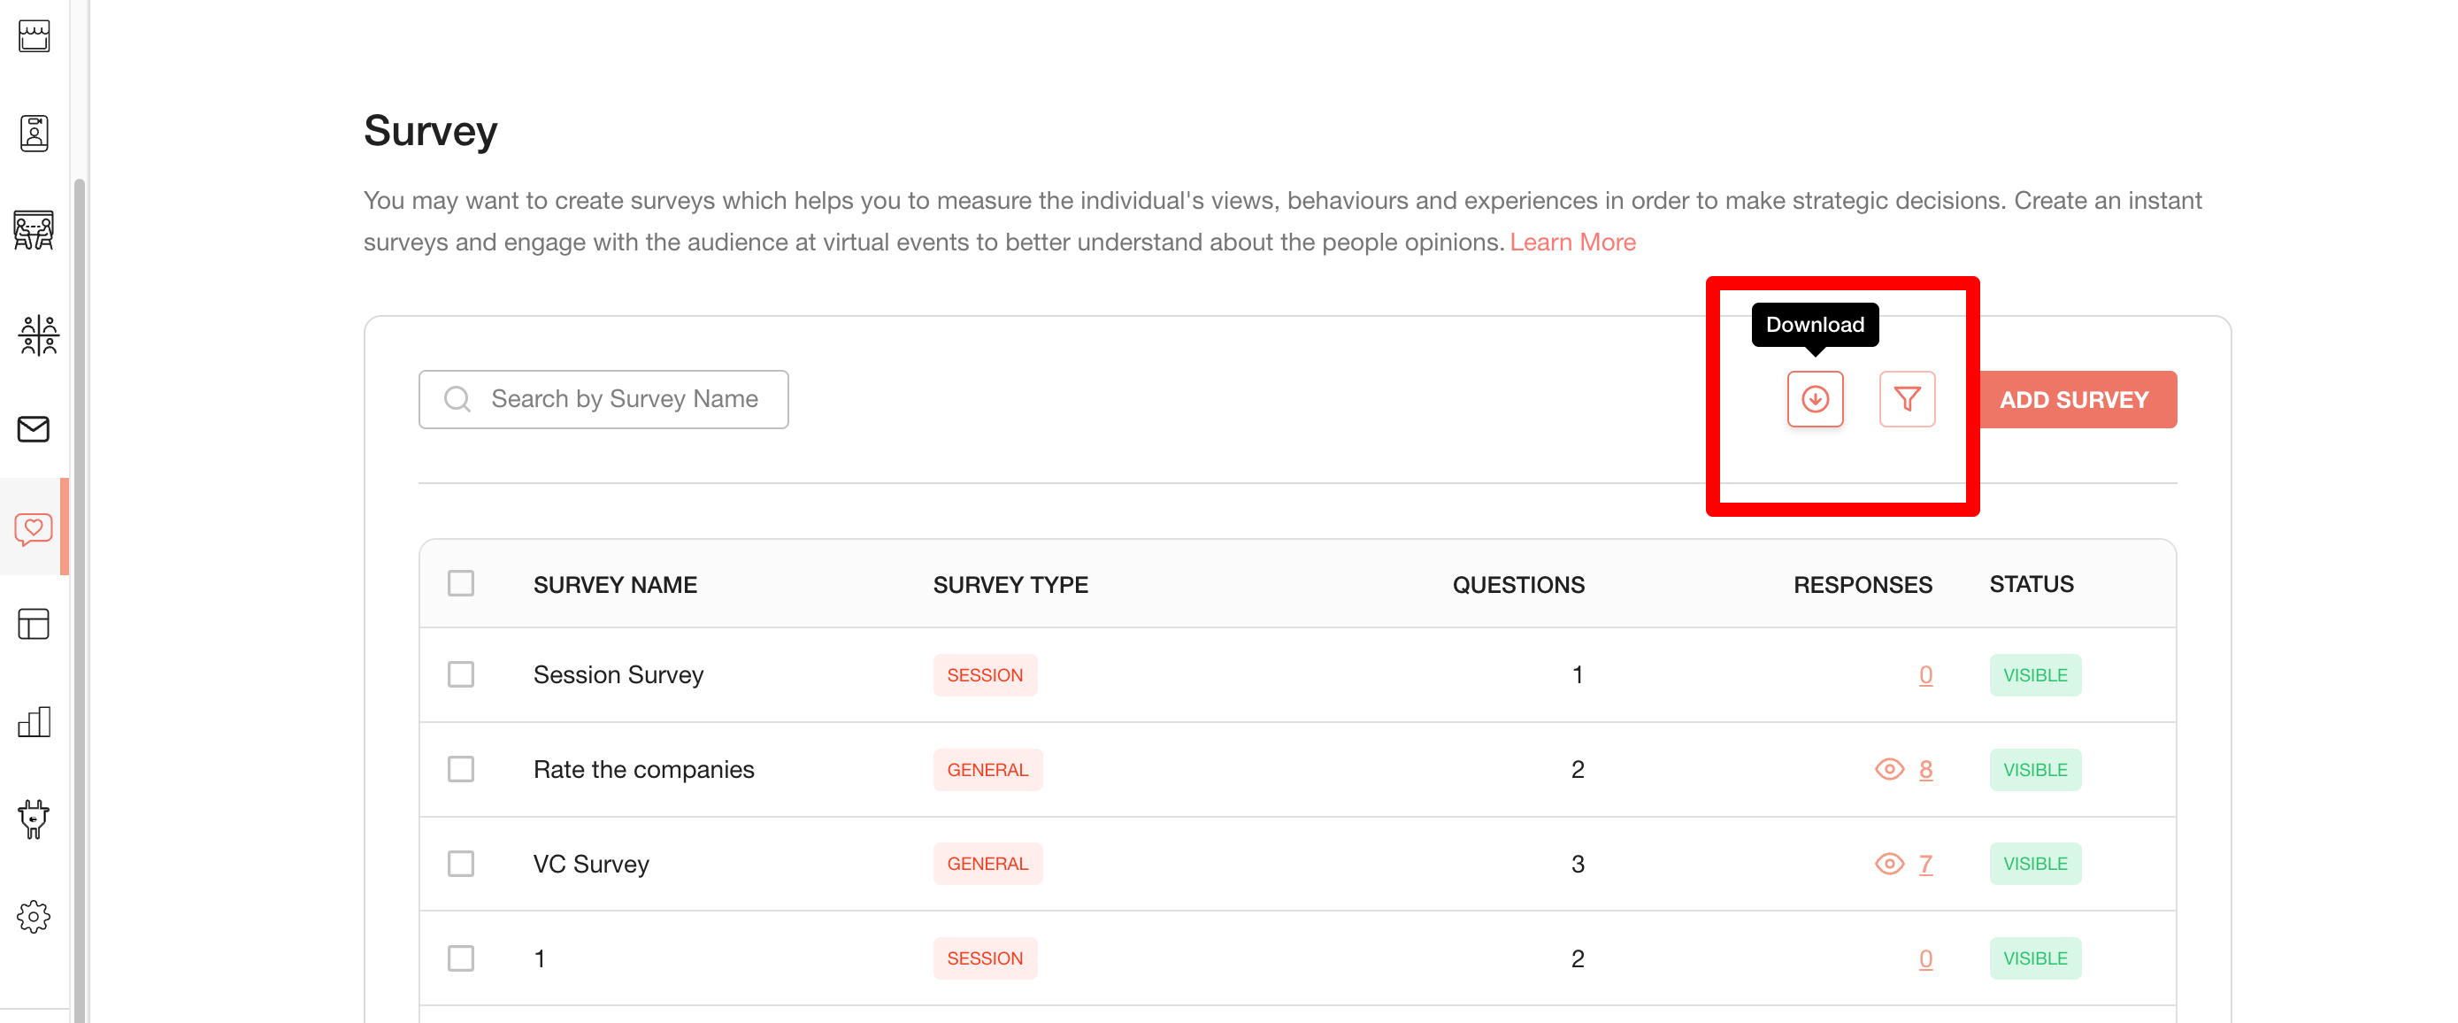2458x1023 pixels.
Task: Open response count 0 for Session Survey
Action: pos(1925,674)
